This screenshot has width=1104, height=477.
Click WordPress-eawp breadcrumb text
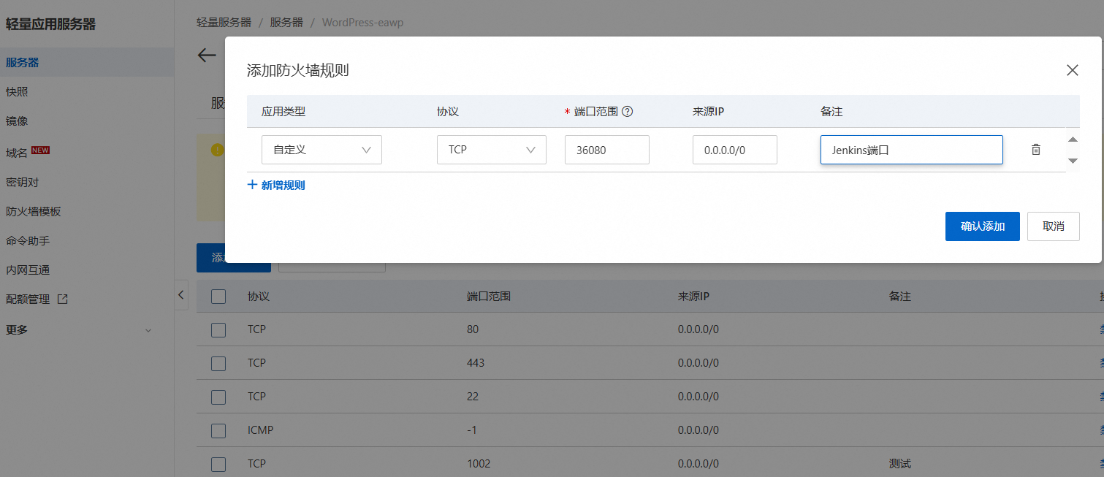click(362, 23)
